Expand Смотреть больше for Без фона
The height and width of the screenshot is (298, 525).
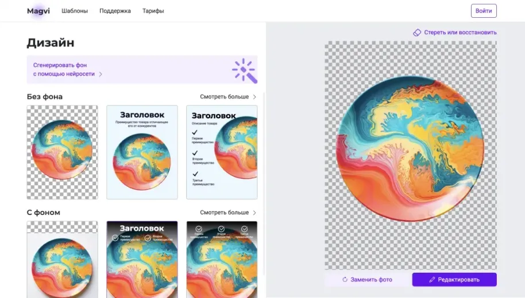(228, 97)
